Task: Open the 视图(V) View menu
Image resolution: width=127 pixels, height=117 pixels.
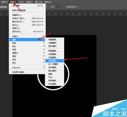Action: coord(29,2)
